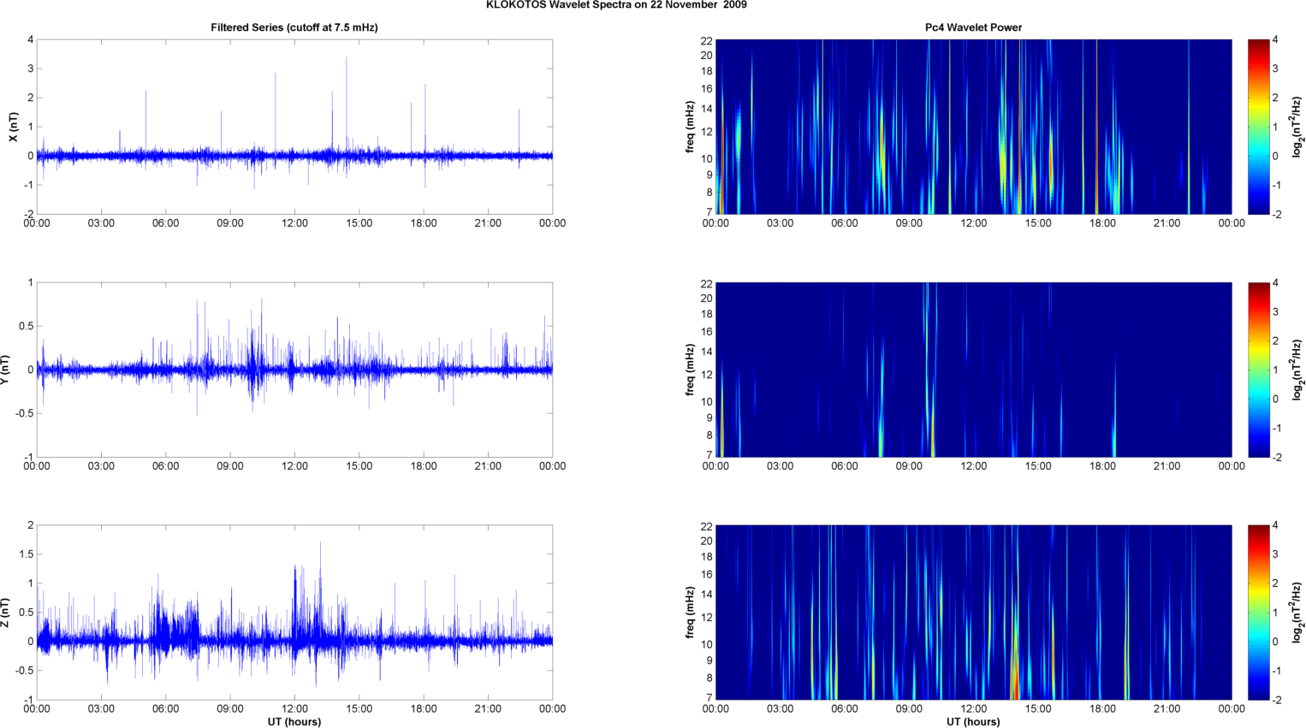Click red peak near 14:00 in bottom spectrogram
The image size is (1306, 728).
(x=1015, y=684)
